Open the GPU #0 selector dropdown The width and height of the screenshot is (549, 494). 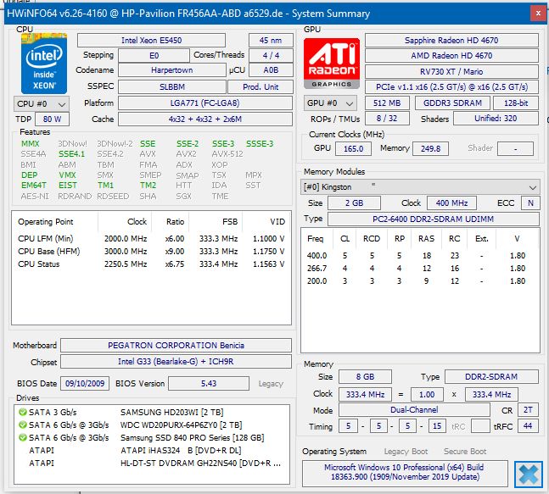330,103
